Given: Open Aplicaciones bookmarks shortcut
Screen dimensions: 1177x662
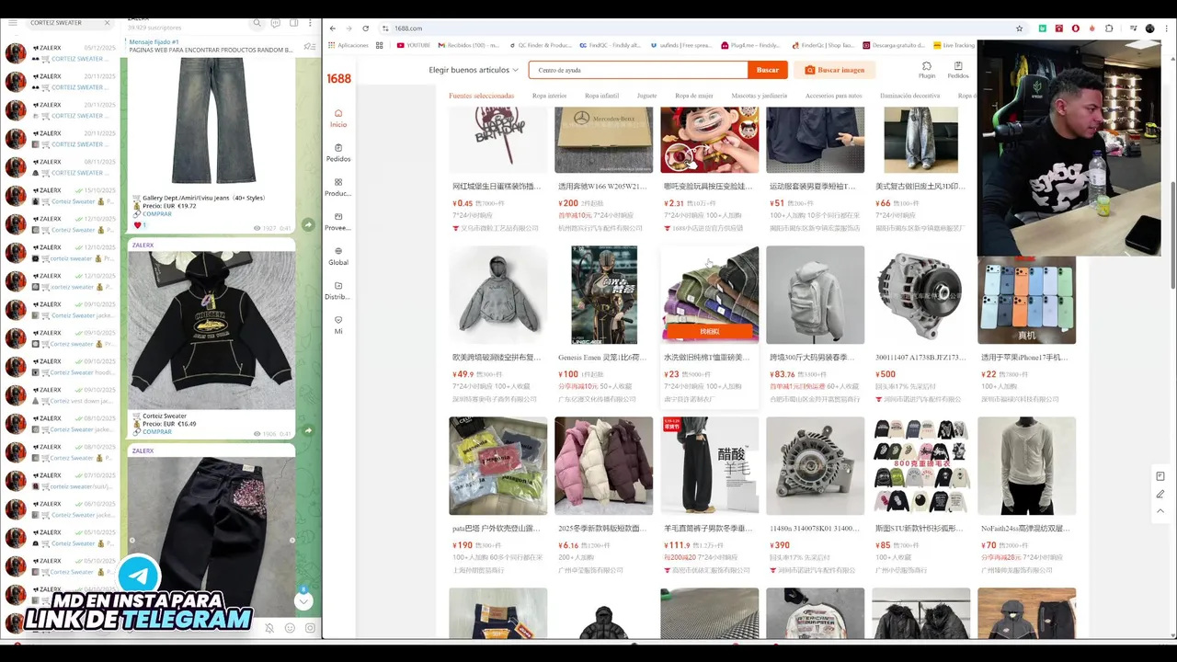Looking at the screenshot, I should coord(349,45).
